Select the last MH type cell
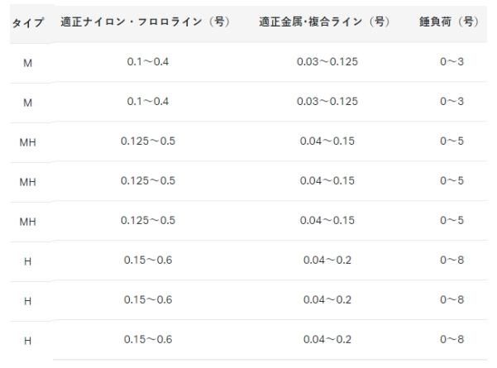The width and height of the screenshot is (497, 368). pyautogui.click(x=28, y=222)
